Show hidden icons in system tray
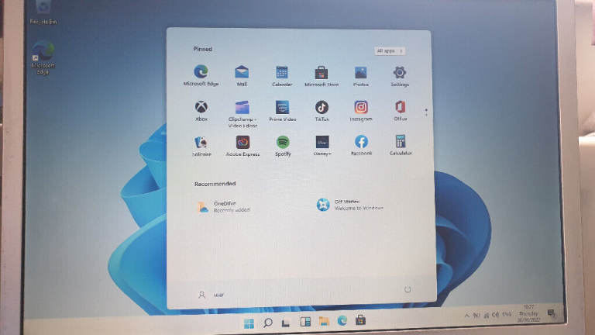The image size is (595, 335). [x=467, y=314]
